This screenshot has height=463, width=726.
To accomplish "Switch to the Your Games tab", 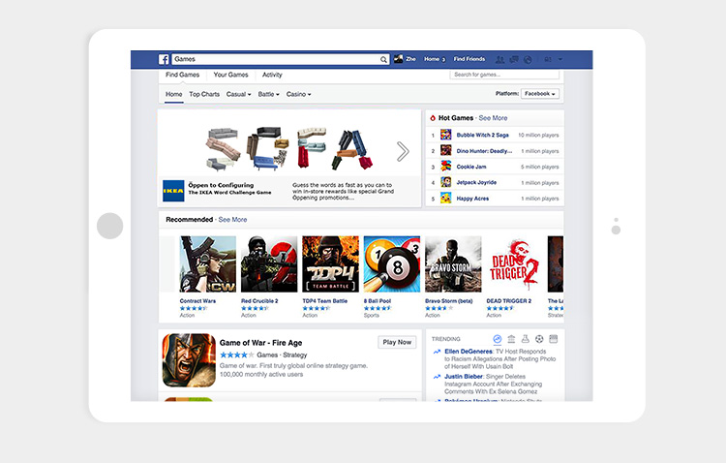I will (230, 75).
